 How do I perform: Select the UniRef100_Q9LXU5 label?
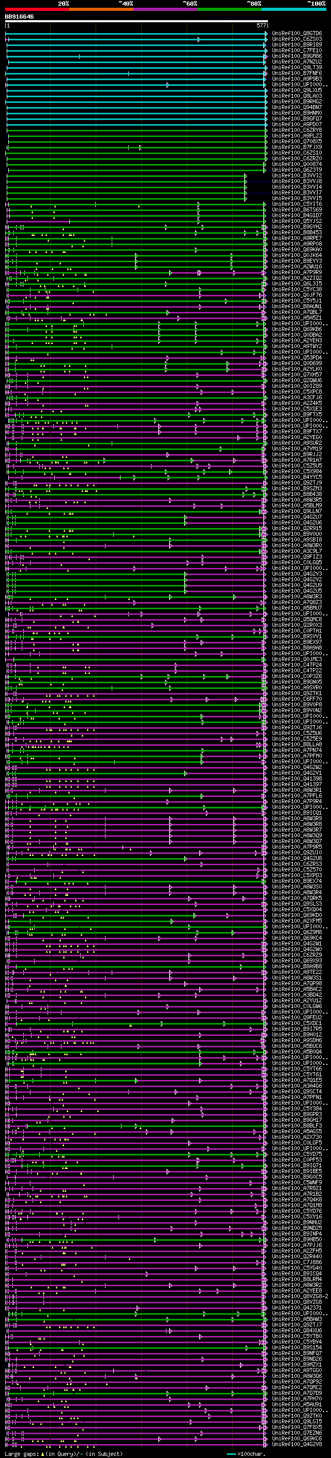[x=297, y=90]
